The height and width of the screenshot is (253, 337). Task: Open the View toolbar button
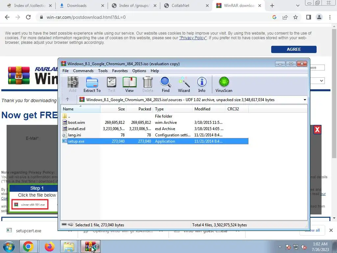pos(129,85)
